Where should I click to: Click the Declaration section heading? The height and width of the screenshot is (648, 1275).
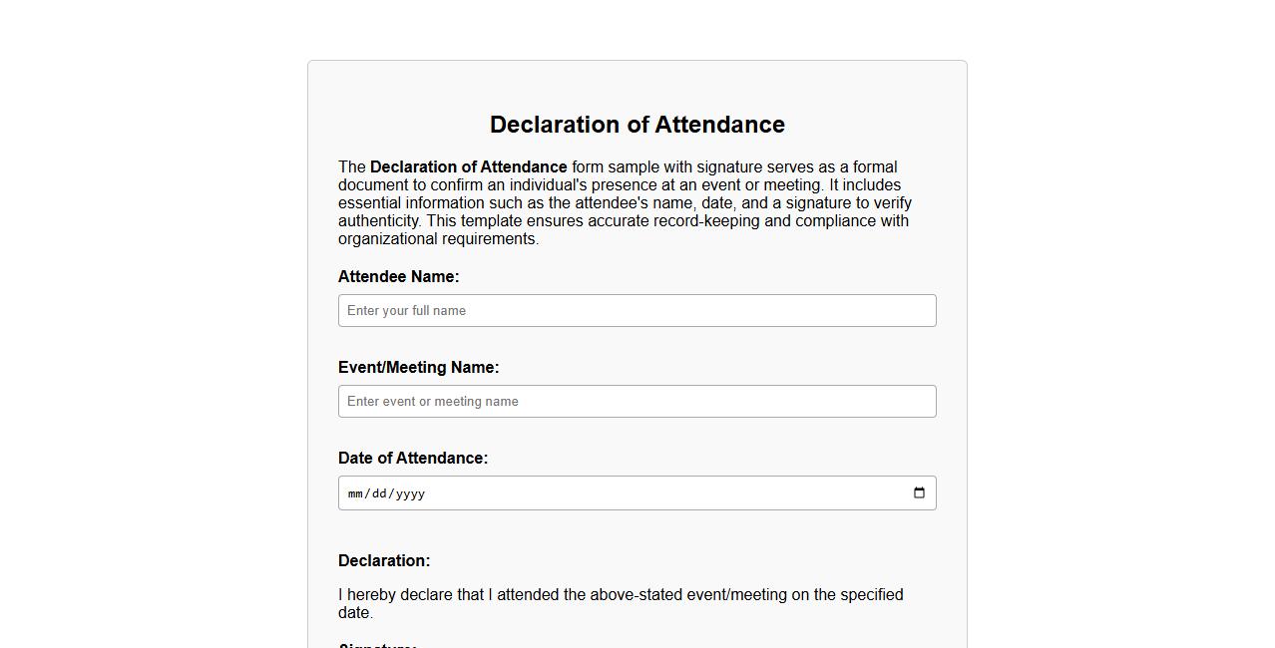pos(384,560)
